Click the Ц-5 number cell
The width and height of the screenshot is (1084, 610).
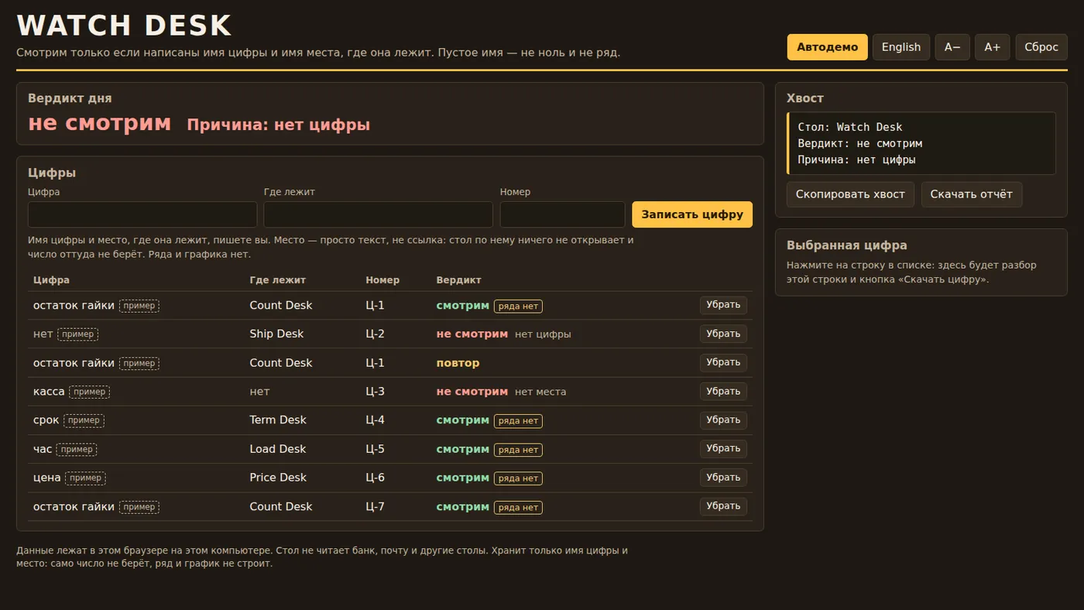(x=375, y=449)
